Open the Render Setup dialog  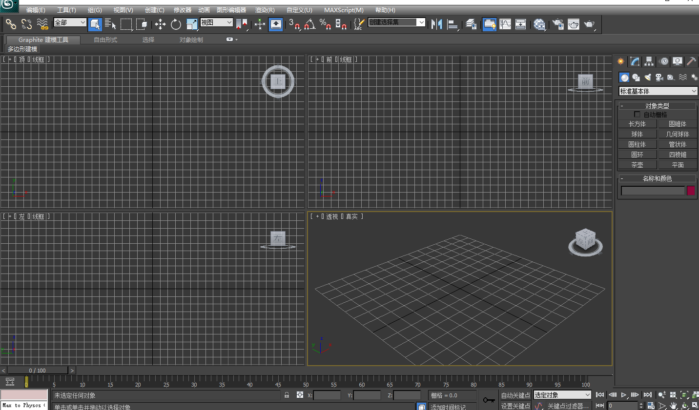[x=556, y=24]
